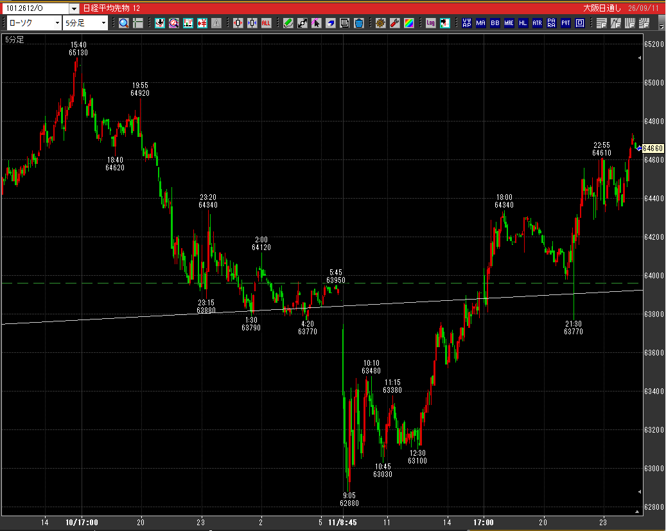The height and width of the screenshot is (531, 666).
Task: Click the 大阪日通し session label
Action: tap(602, 8)
